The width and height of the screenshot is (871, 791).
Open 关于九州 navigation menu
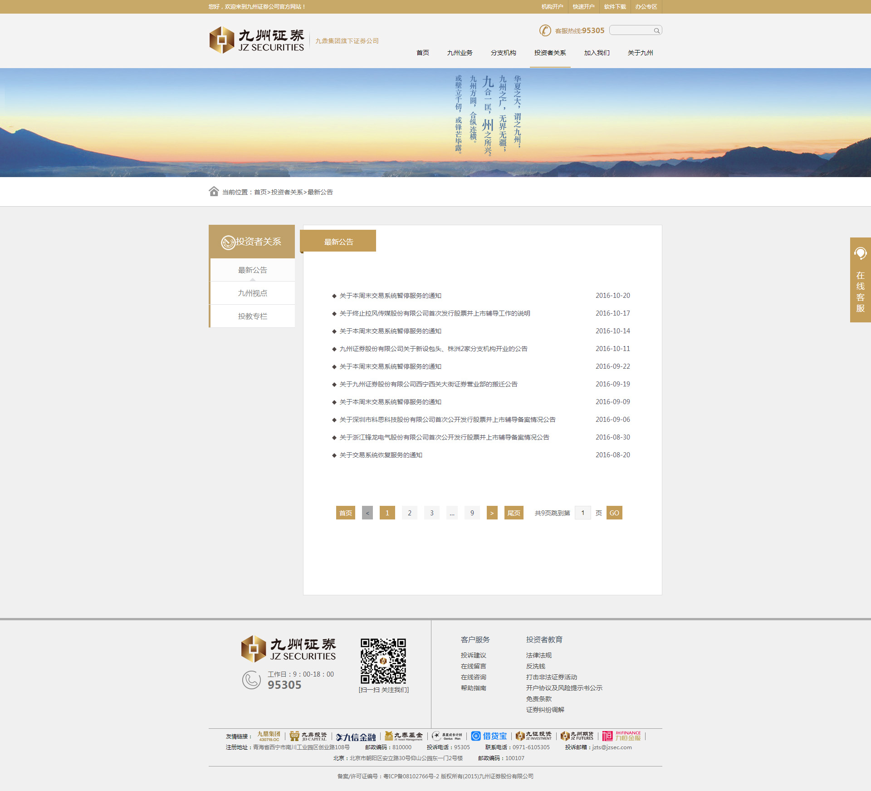click(x=640, y=53)
